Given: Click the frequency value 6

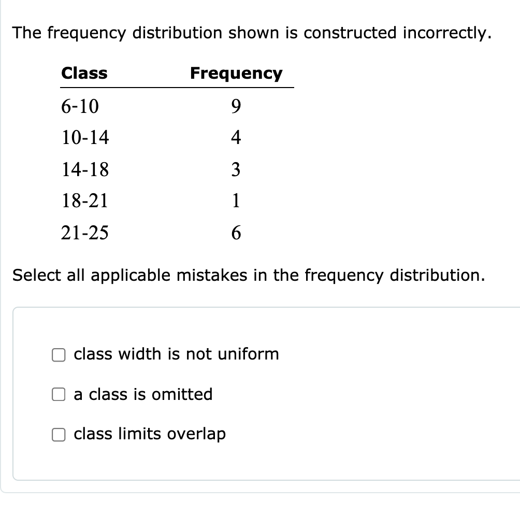Looking at the screenshot, I should [x=236, y=233].
